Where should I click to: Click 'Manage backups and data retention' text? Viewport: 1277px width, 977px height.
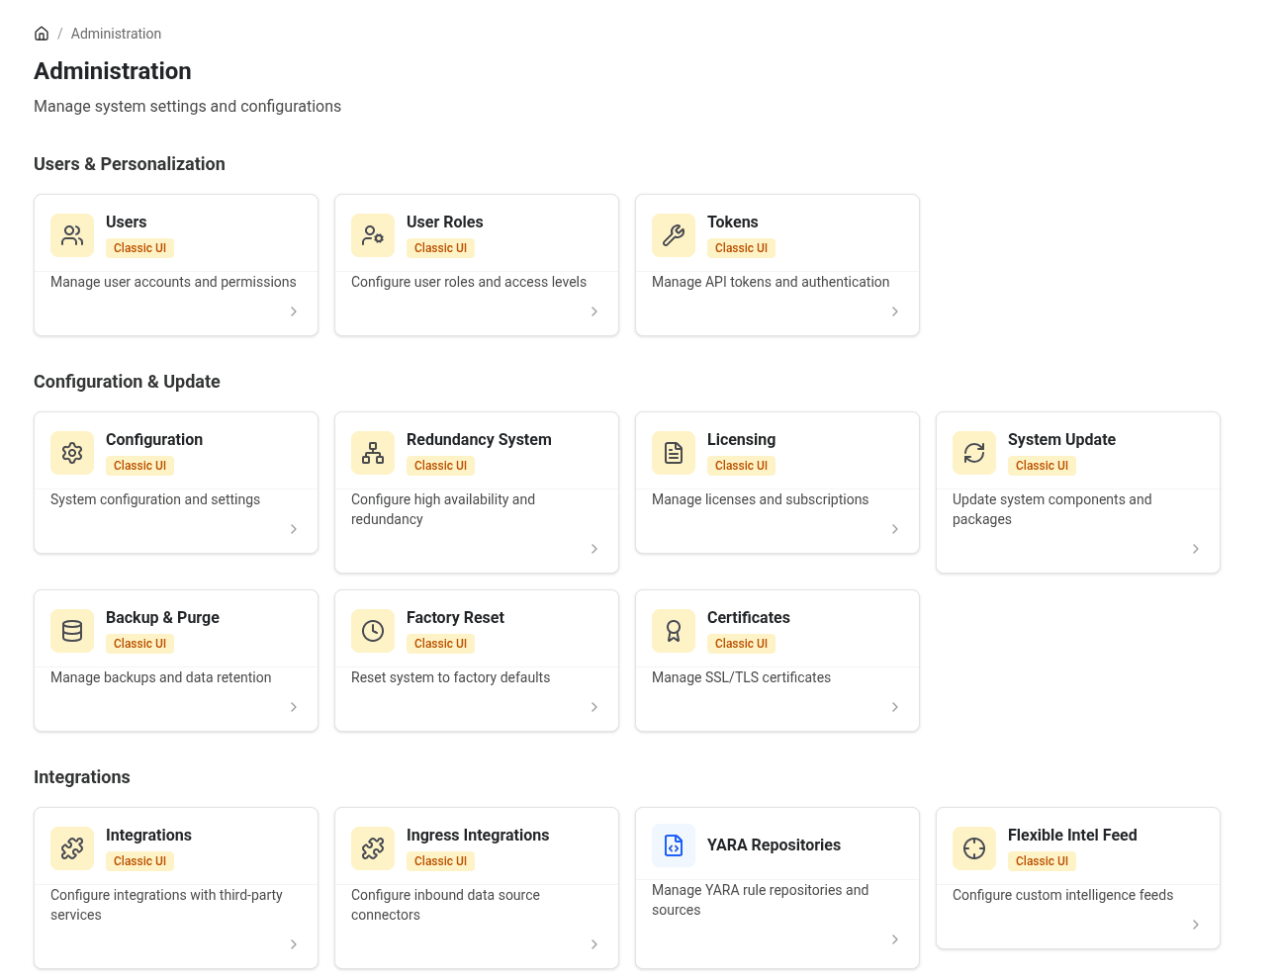point(160,677)
